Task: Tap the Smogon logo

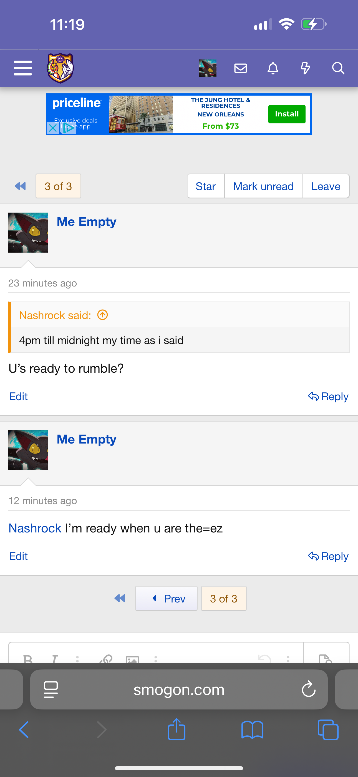Action: [x=60, y=68]
